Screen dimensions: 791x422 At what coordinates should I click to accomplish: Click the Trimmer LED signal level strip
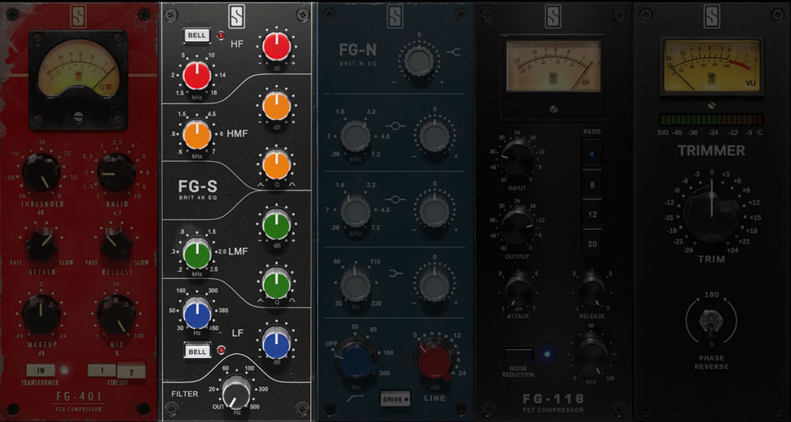click(x=711, y=119)
